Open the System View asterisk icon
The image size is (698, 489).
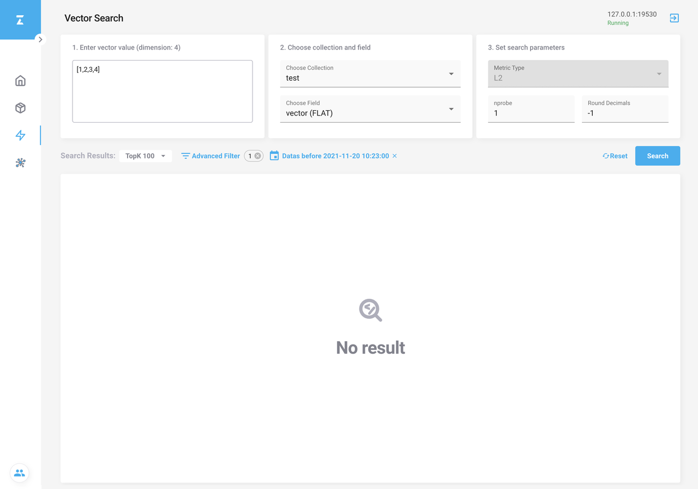pyautogui.click(x=20, y=162)
